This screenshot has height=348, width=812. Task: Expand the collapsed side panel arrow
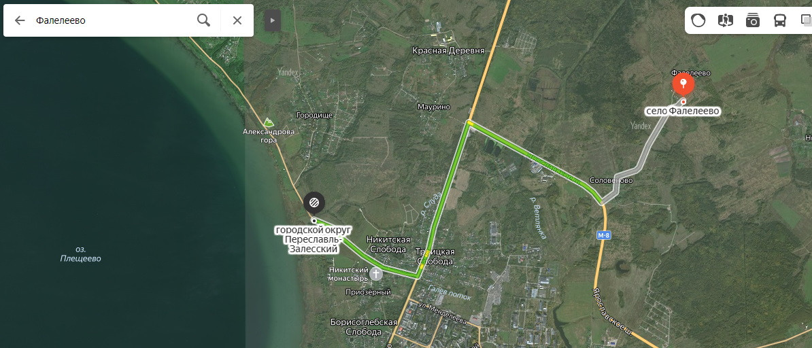[273, 20]
